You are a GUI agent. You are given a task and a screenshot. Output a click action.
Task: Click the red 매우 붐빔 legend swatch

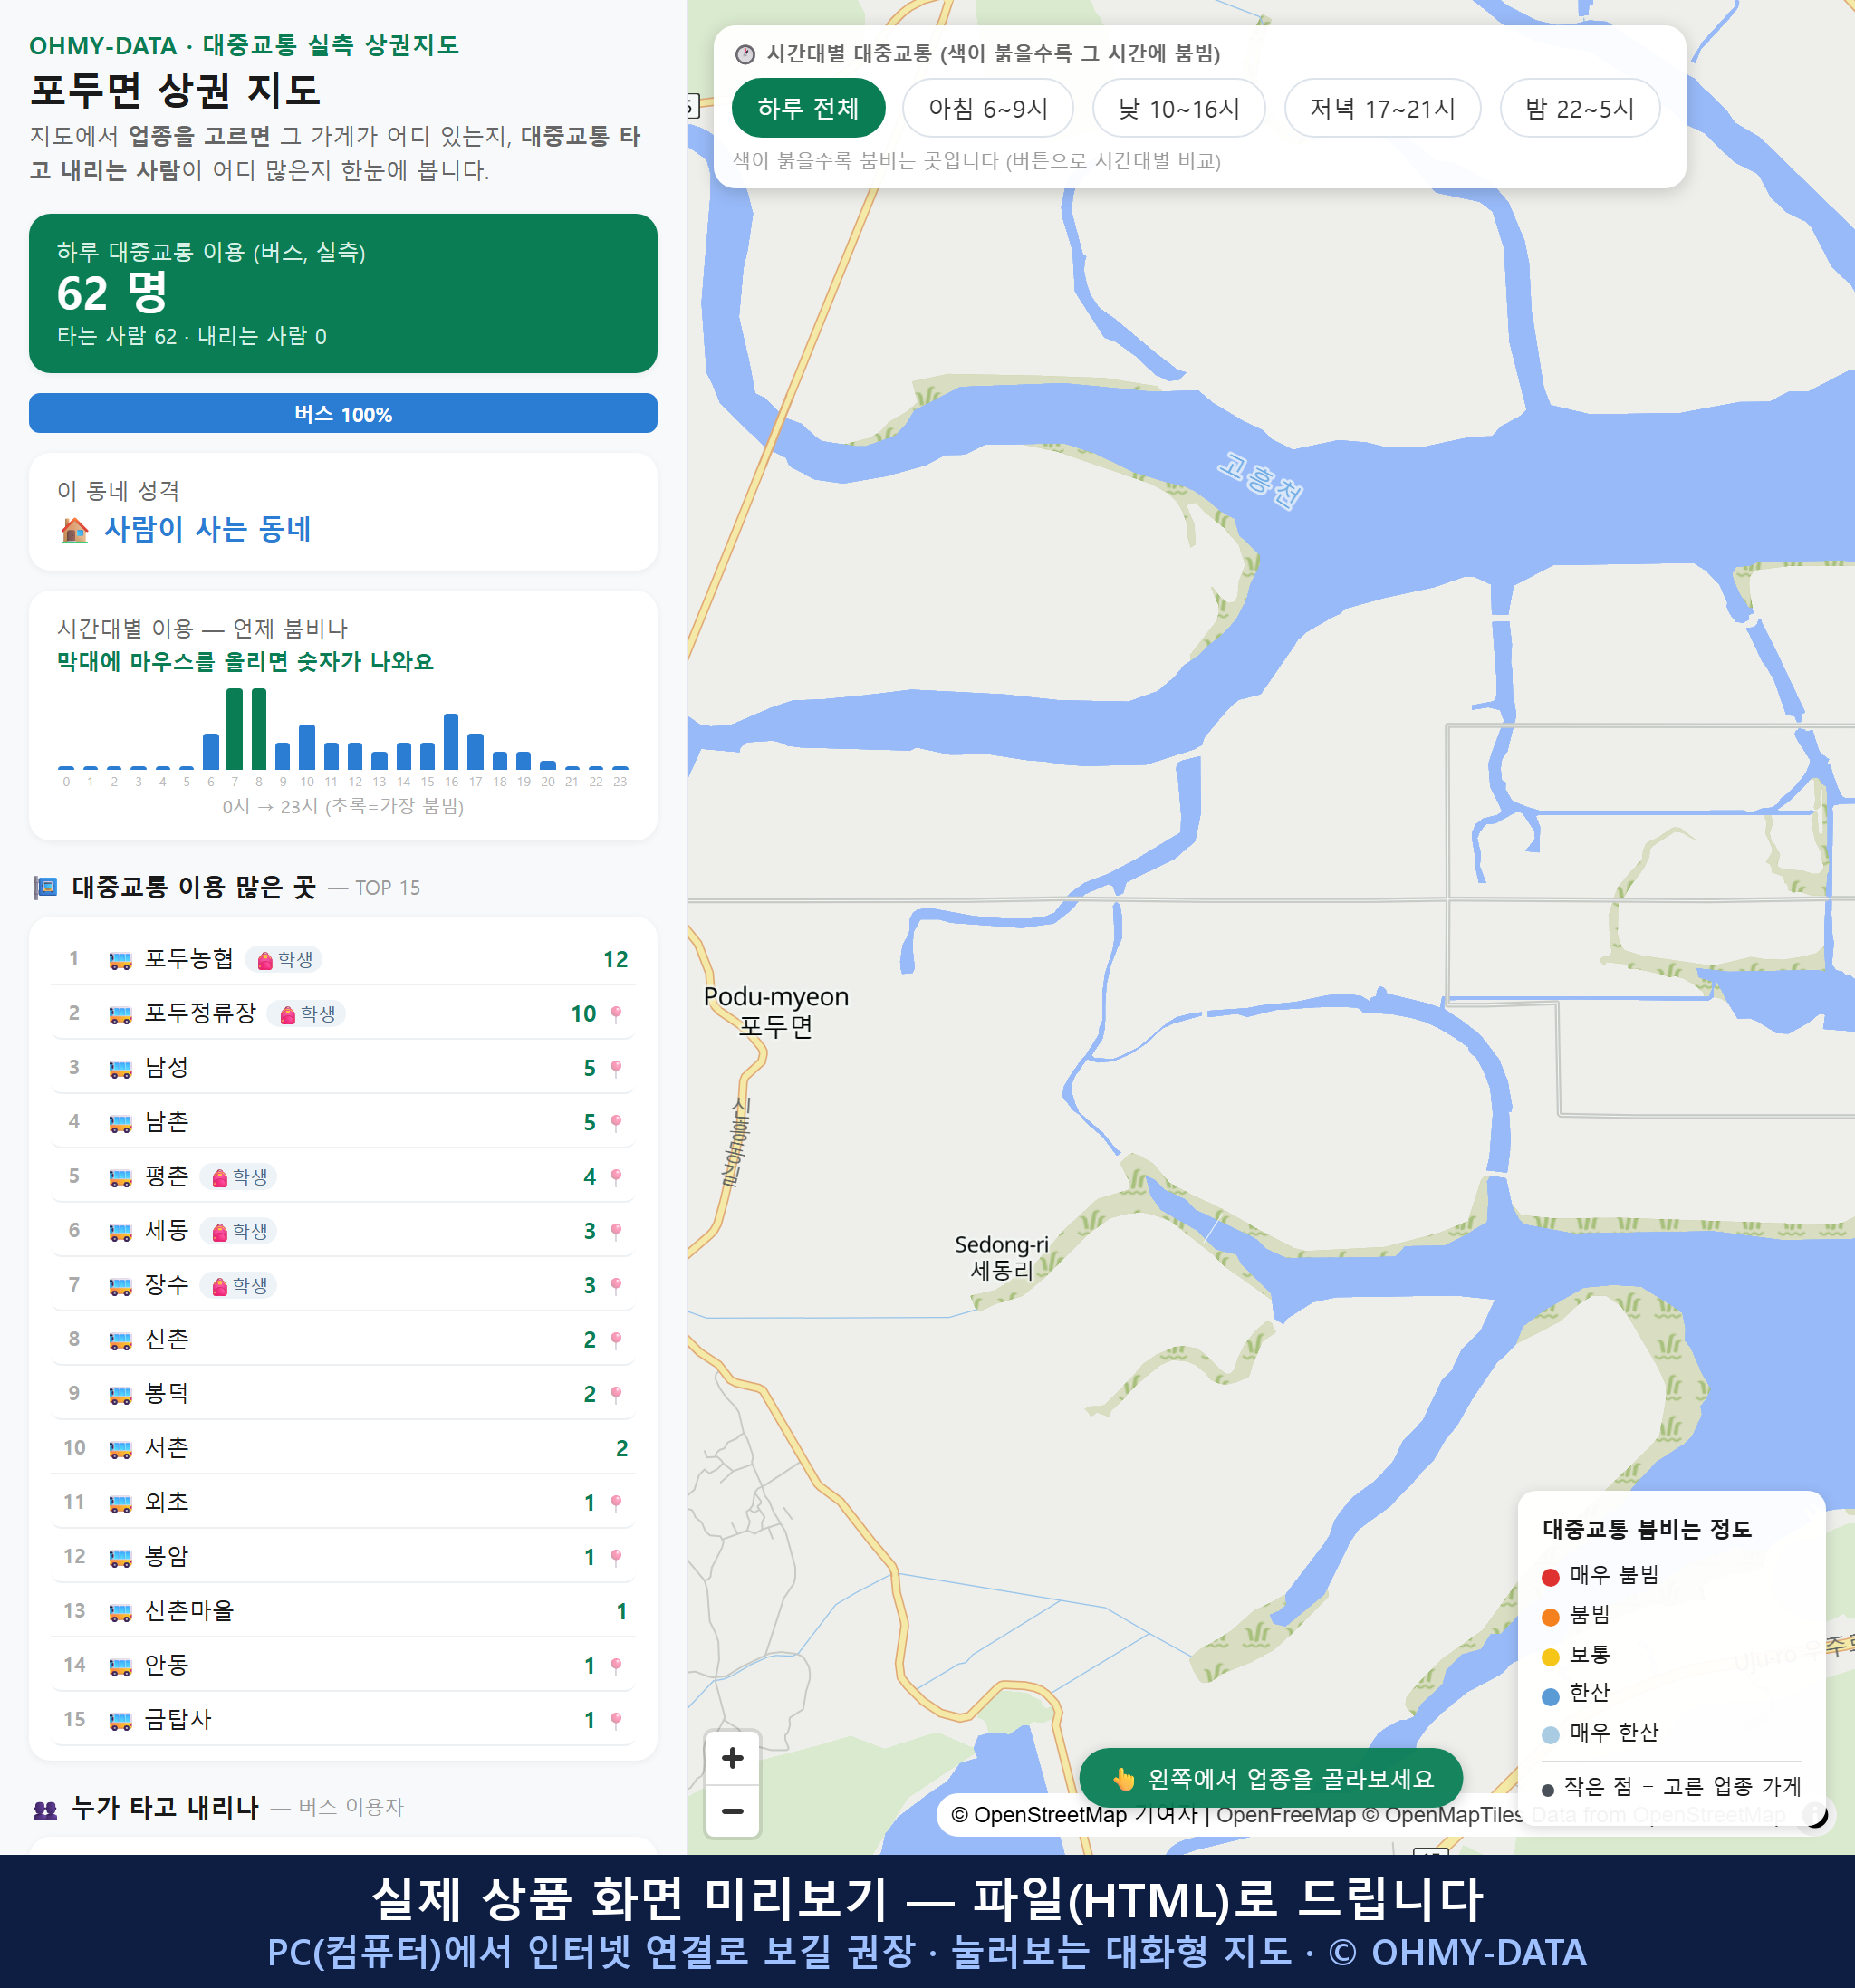[x=1551, y=1577]
